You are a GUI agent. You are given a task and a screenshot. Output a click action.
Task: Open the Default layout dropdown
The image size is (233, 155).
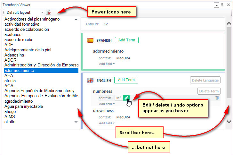tap(42, 13)
